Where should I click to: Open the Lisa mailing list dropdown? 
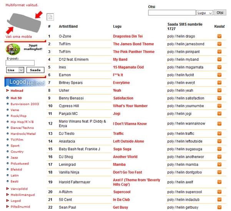[x=15, y=70]
